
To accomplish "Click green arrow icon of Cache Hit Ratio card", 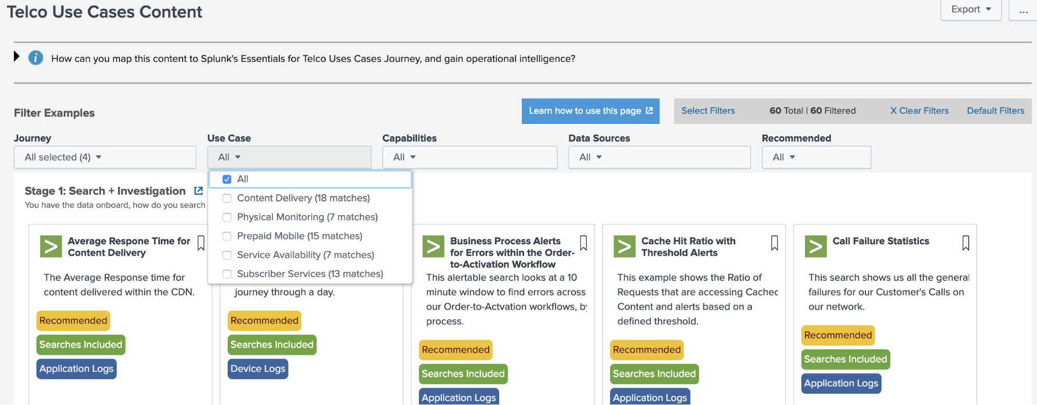I will click(x=625, y=246).
